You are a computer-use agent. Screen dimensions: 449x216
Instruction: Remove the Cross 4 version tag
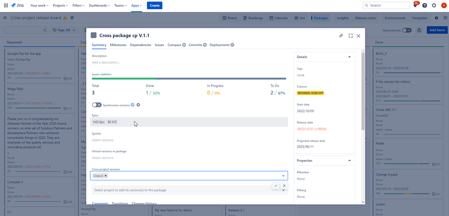106,176
